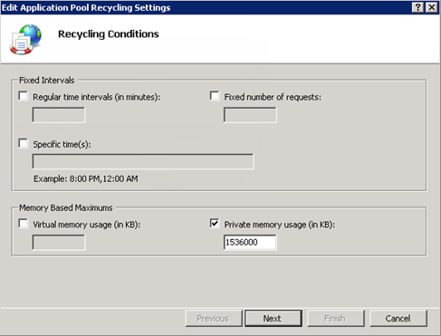441x336 pixels.
Task: Enable Fixed number of requests checkbox
Action: coord(215,96)
